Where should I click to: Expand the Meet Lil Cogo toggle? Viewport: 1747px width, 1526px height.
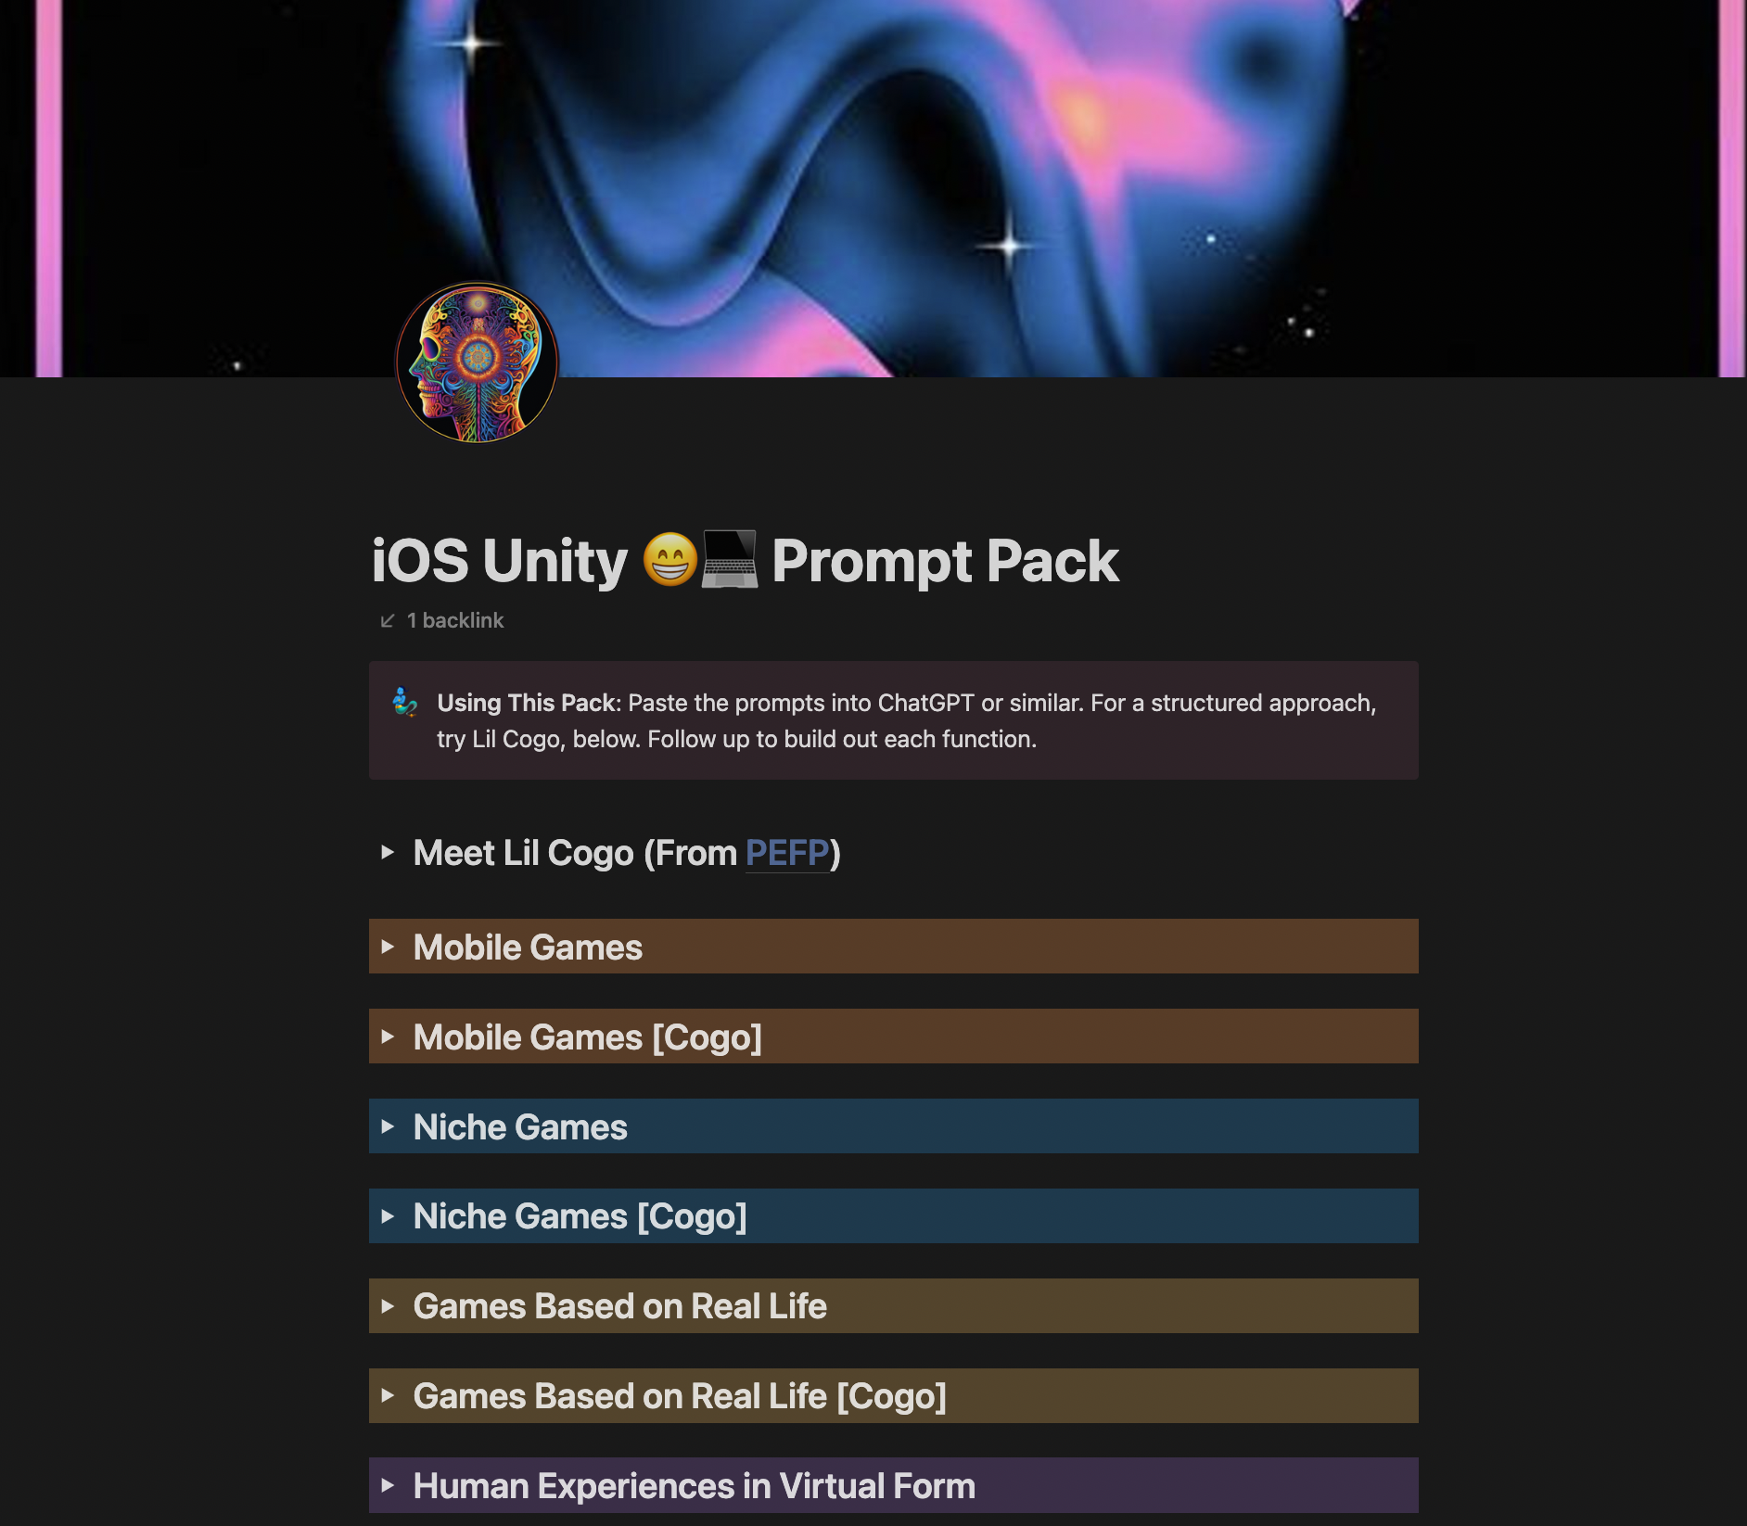(x=388, y=852)
